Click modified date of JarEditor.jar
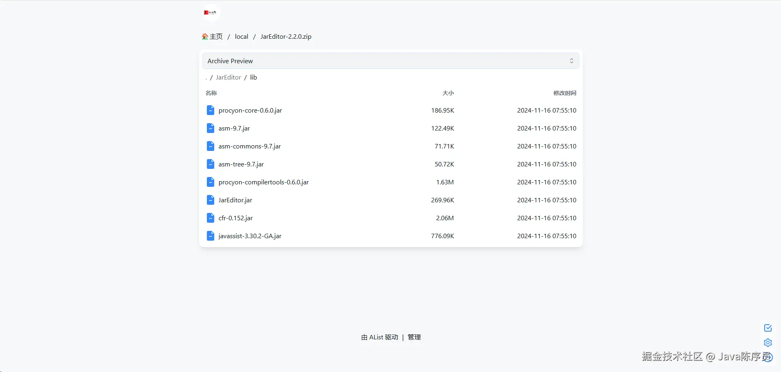781x372 pixels. (547, 200)
